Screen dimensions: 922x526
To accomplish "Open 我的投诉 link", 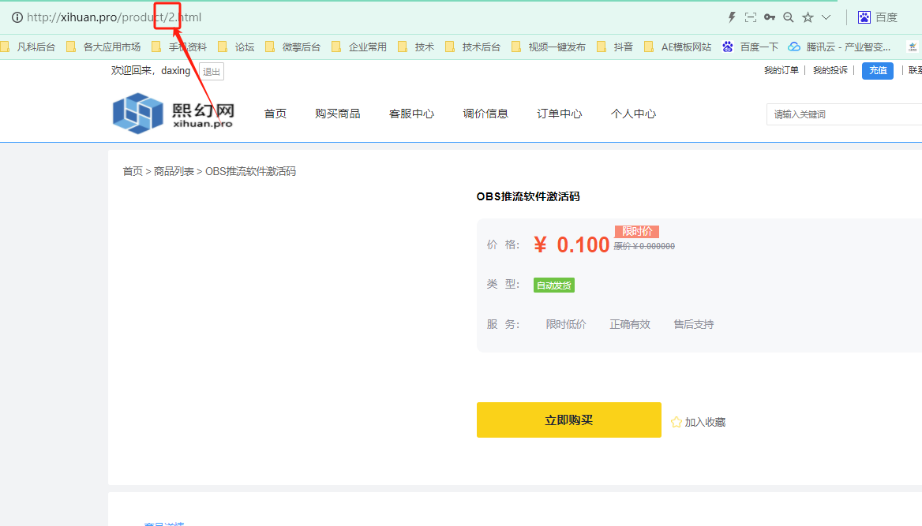I will click(830, 70).
